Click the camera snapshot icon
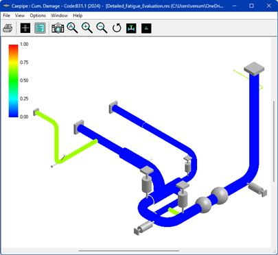278x255 pixels. (58, 28)
